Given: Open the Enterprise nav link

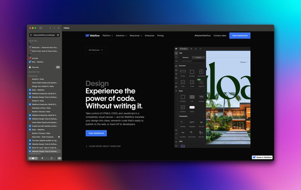Looking at the screenshot, I should click(150, 36).
